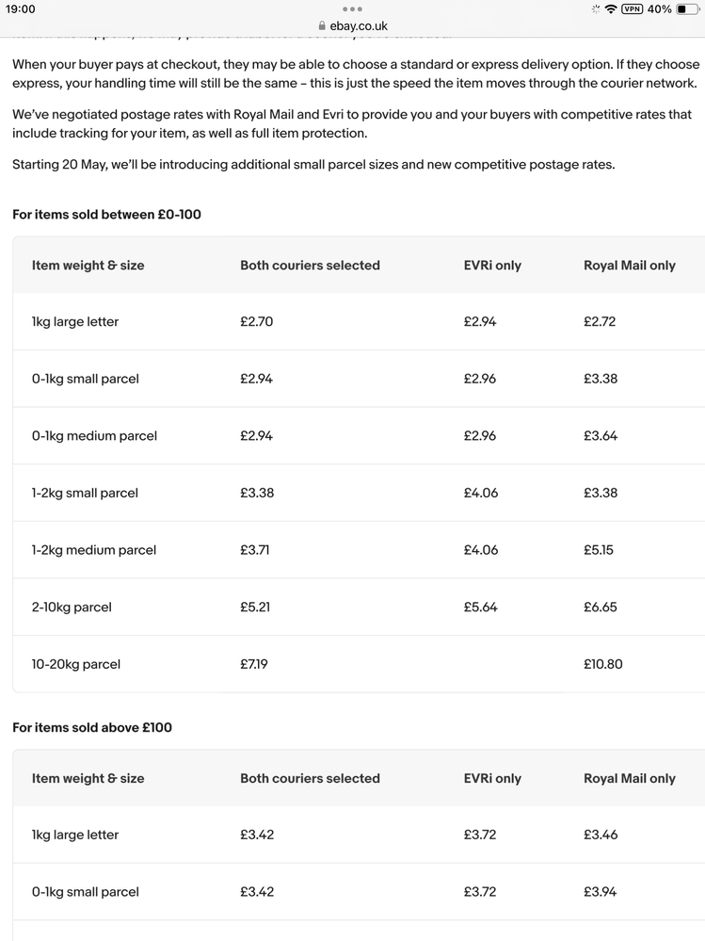Click the "1-2kg medium parcel" row label
Viewport: 705px width, 941px height.
tap(94, 550)
